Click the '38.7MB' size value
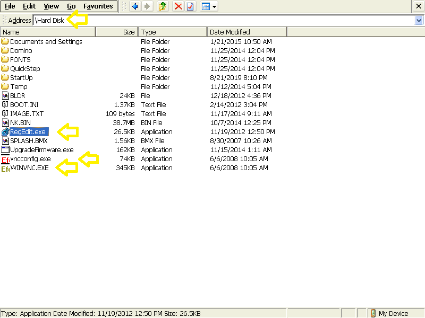The image size is (425, 318). click(x=124, y=122)
